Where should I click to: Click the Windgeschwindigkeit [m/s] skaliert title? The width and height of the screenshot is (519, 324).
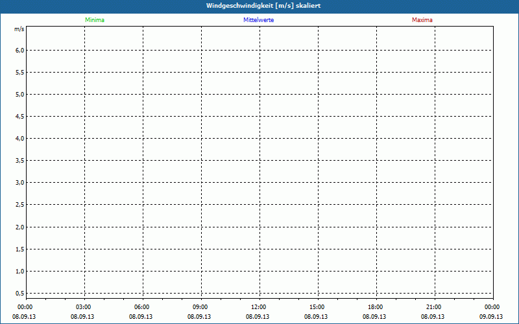263,6
